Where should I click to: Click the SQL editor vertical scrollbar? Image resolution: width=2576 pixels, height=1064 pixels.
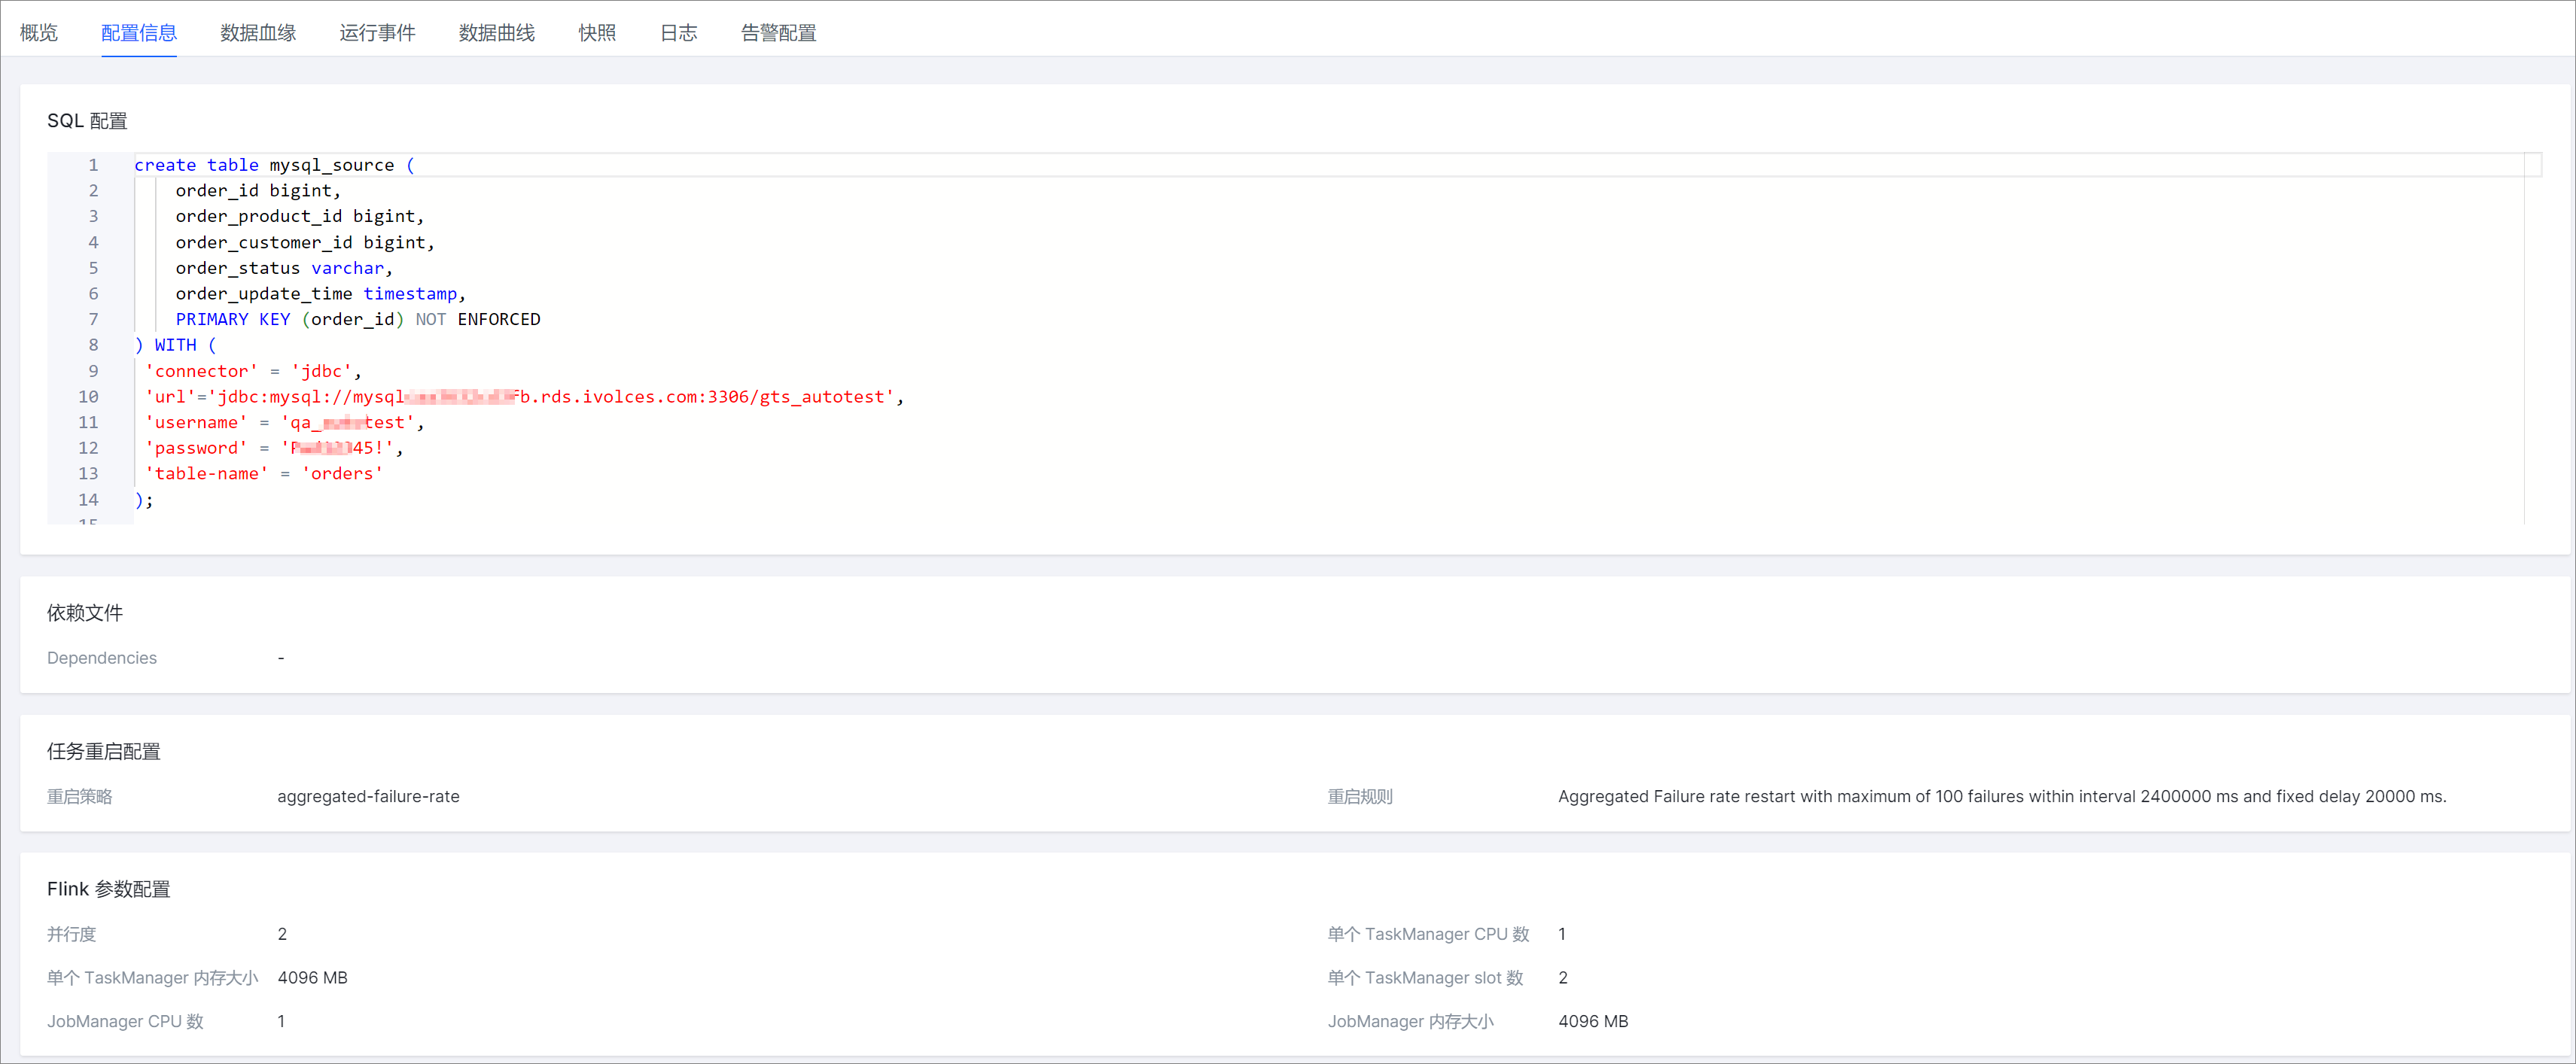(x=2533, y=339)
